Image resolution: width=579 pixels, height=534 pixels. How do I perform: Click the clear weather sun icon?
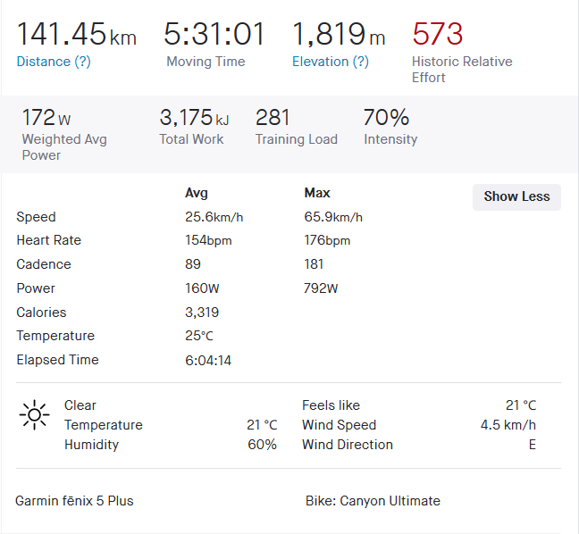click(x=34, y=415)
